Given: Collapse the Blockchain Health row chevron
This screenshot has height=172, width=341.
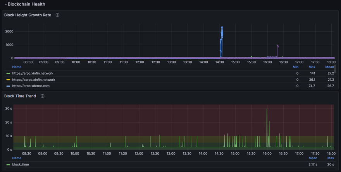Looking at the screenshot, I should click(x=5, y=4).
